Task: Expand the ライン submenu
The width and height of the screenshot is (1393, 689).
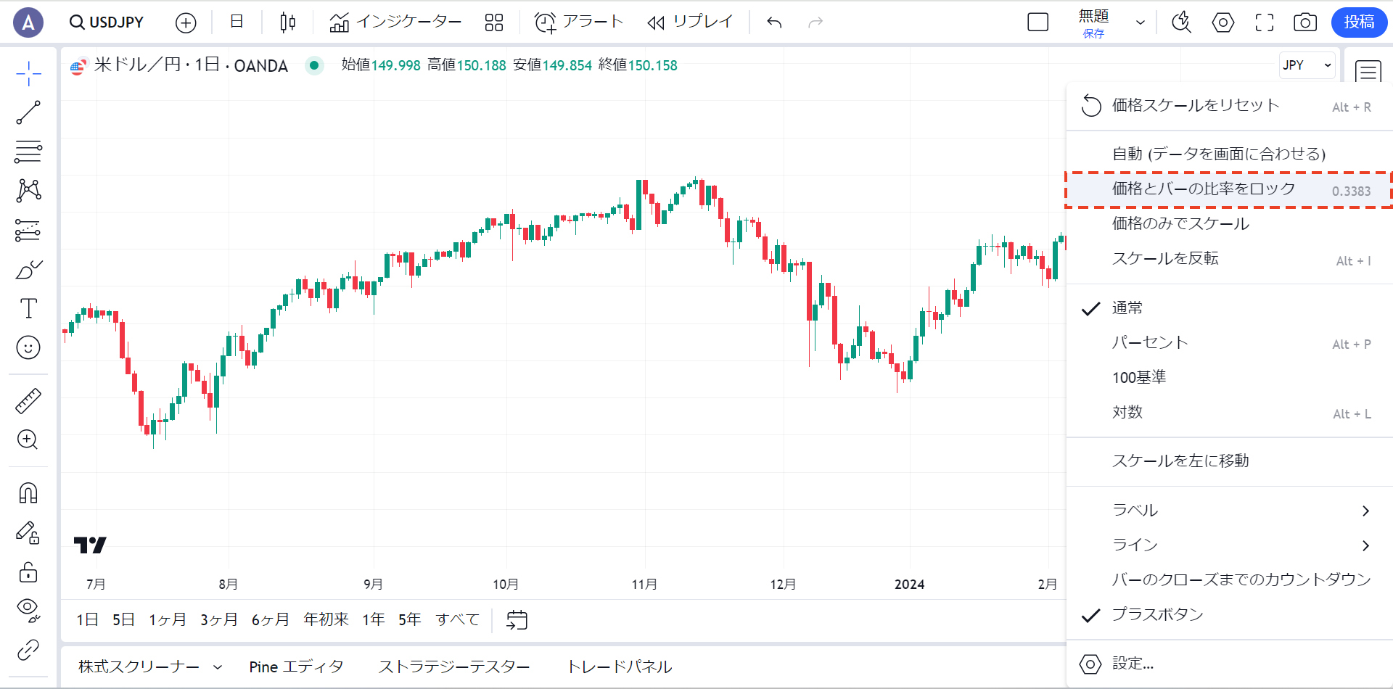Action: [1230, 545]
